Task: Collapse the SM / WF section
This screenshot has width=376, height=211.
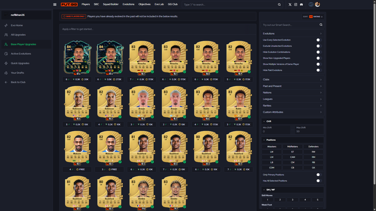Action: [x=292, y=189]
